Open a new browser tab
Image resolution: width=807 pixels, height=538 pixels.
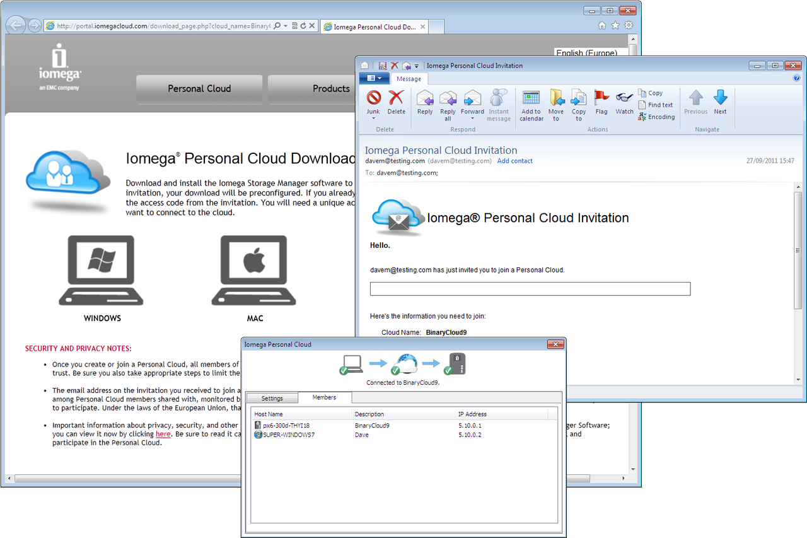tap(436, 27)
